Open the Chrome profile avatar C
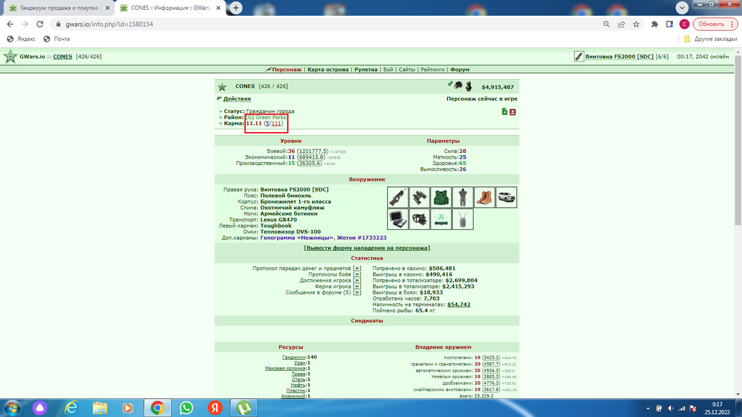Image resolution: width=742 pixels, height=417 pixels. [x=685, y=24]
